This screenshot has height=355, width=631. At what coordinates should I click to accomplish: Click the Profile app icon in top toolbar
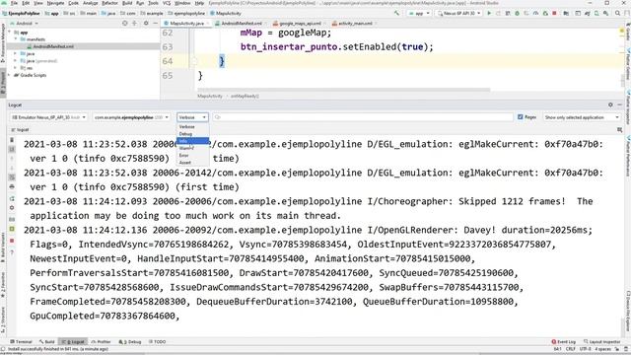tap(535, 13)
